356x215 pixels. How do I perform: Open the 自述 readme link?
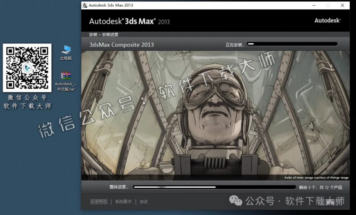[144, 201]
